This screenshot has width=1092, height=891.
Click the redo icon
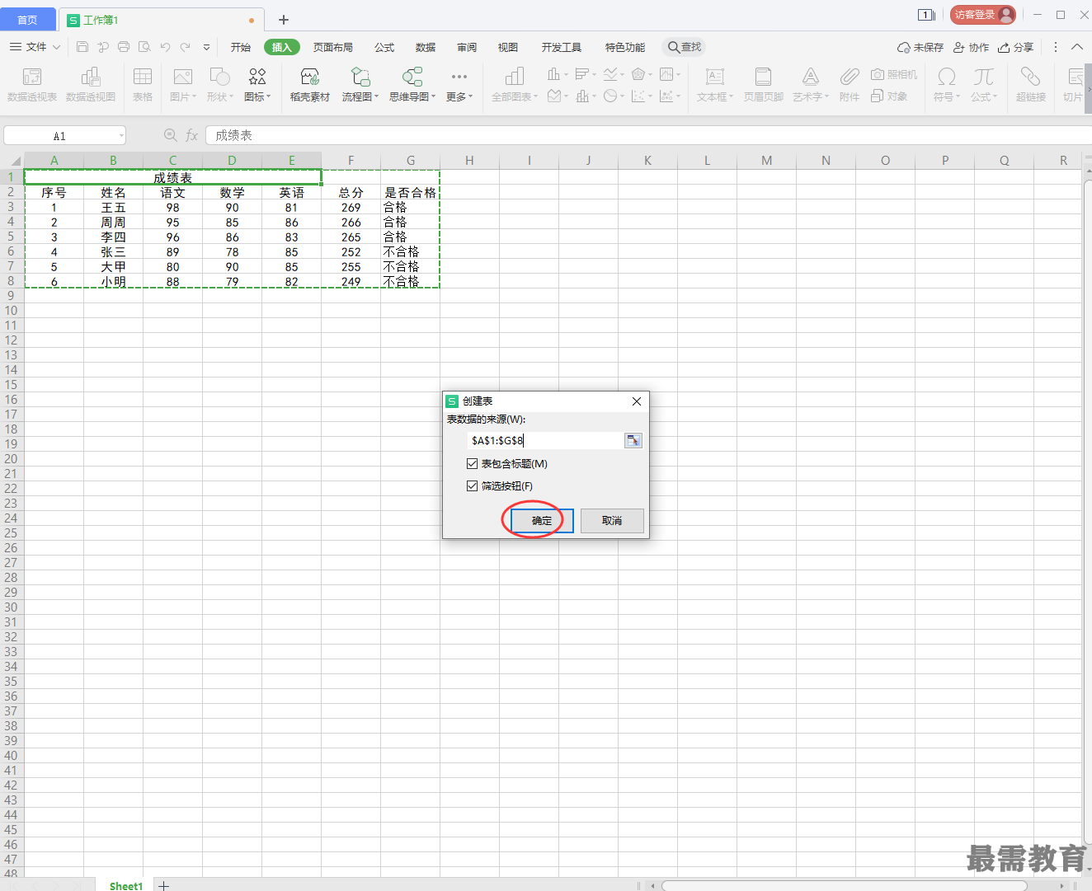pyautogui.click(x=186, y=47)
